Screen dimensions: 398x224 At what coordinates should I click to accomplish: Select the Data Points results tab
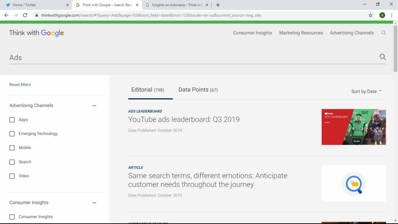click(198, 90)
